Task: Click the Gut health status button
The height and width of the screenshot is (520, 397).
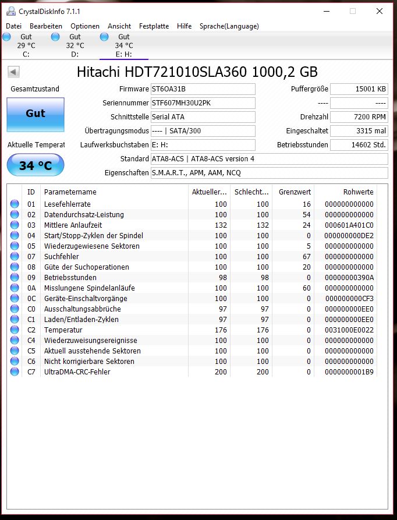Action: (x=36, y=114)
